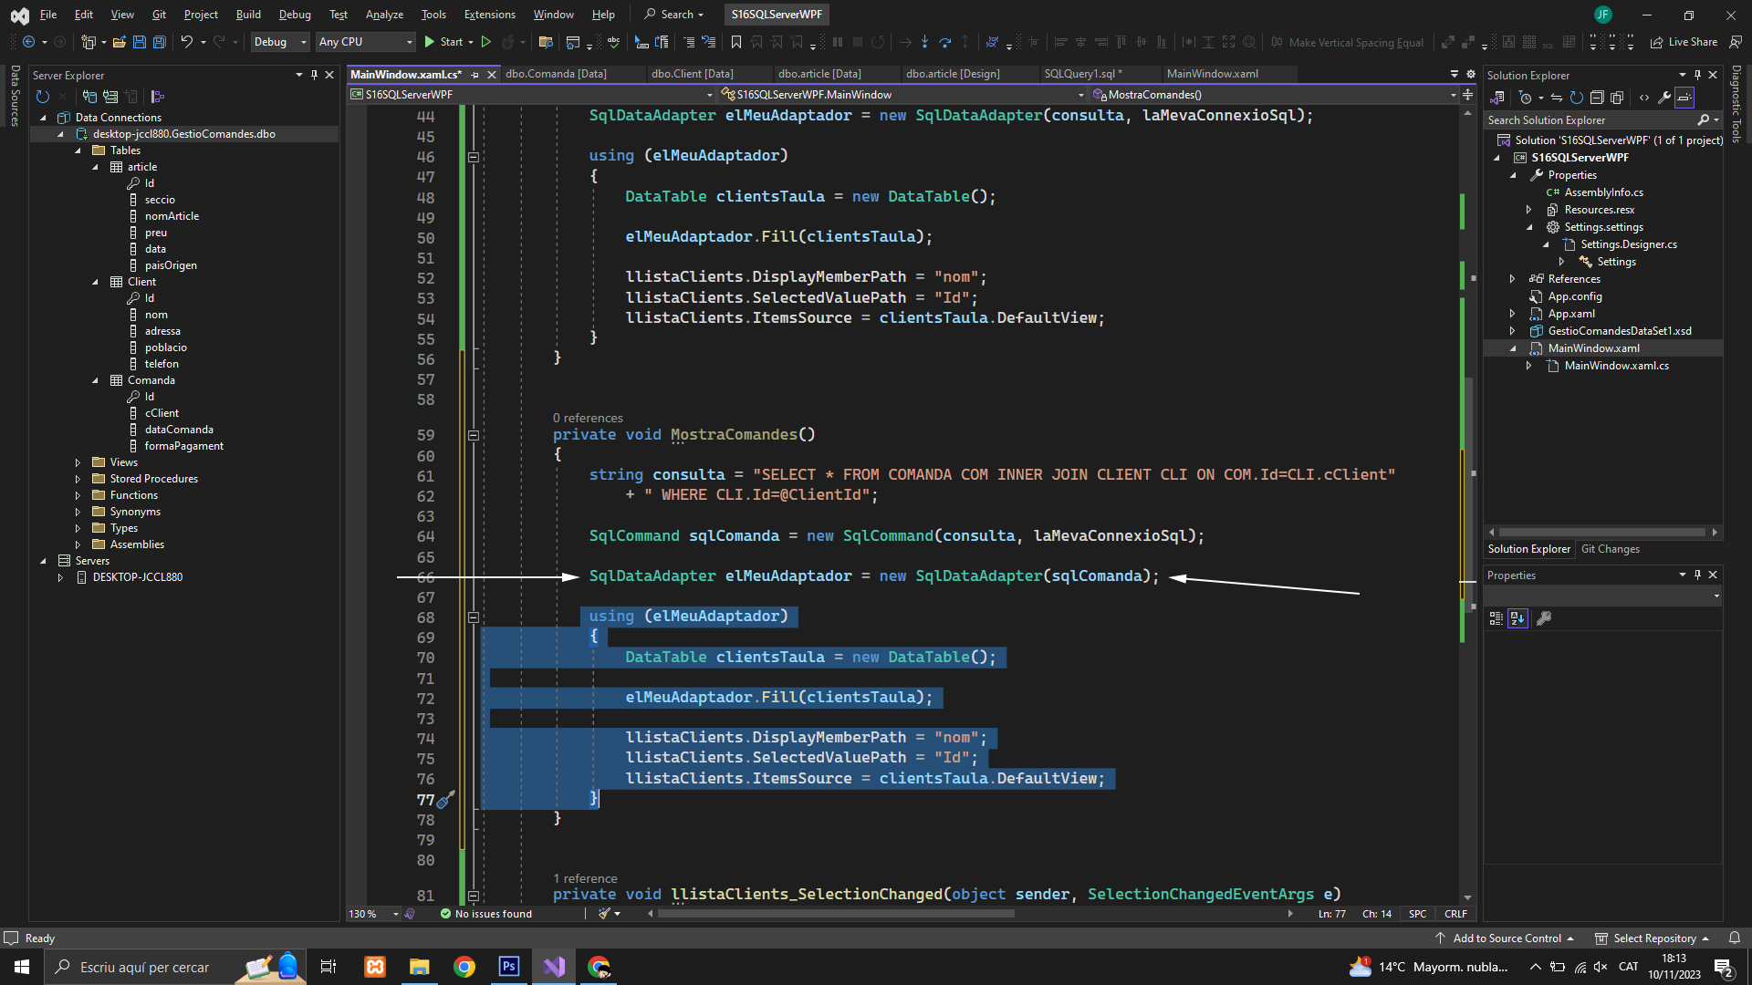
Task: Click Collapse All in Solution Explorer toolbar
Action: 1597,98
